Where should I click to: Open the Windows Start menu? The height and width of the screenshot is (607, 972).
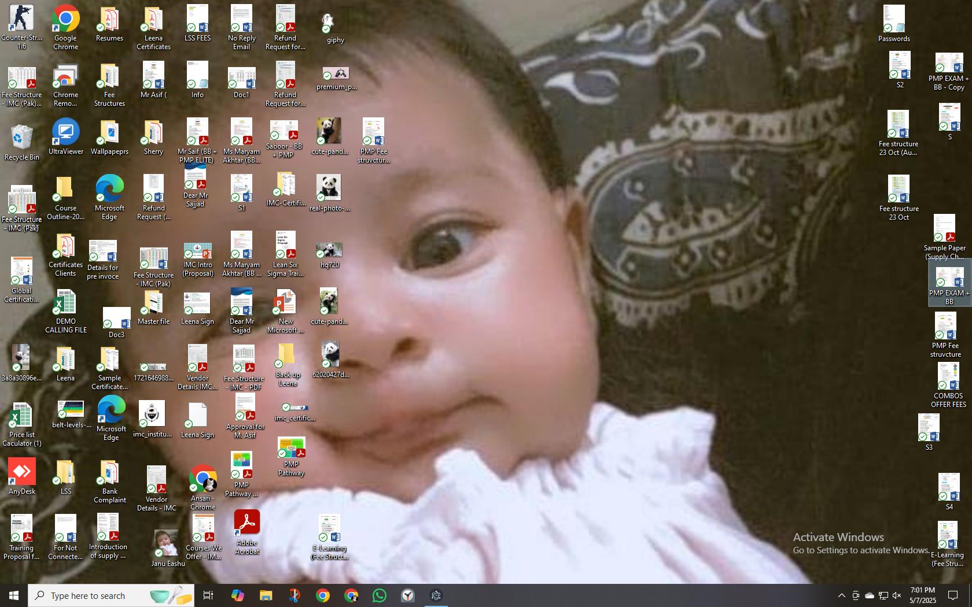click(x=14, y=595)
